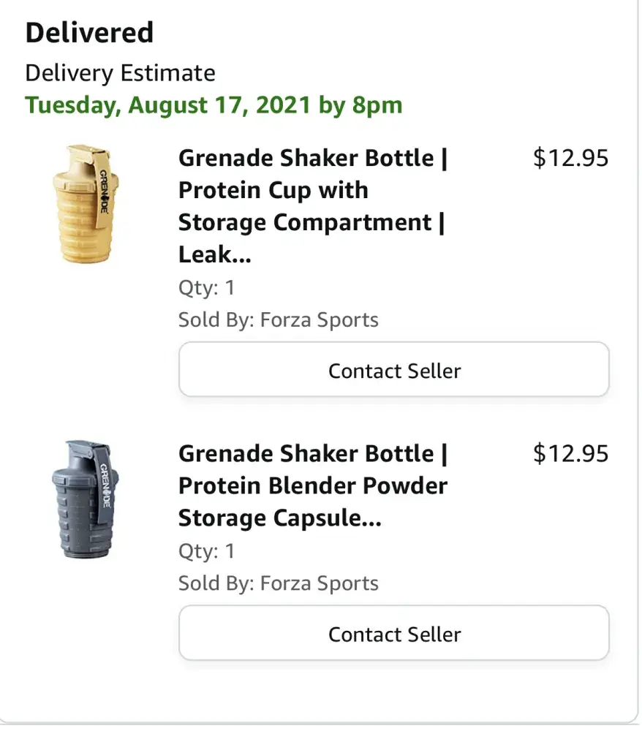Viewport: 642px width, 731px height.
Task: Click the truncated "Leak..." text in first title
Action: coord(206,254)
